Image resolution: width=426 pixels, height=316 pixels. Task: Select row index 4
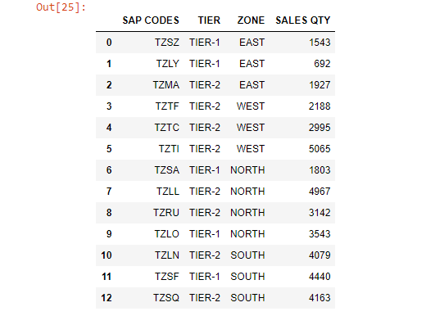click(109, 128)
